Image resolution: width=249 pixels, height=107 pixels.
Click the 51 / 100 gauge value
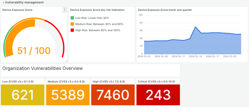[34, 51]
